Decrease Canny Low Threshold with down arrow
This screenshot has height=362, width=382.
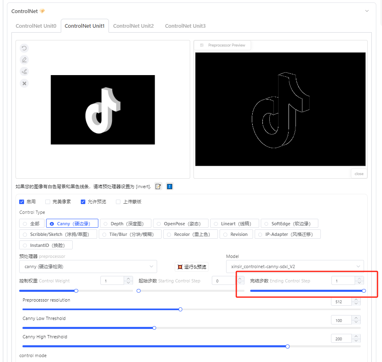pyautogui.click(x=356, y=322)
